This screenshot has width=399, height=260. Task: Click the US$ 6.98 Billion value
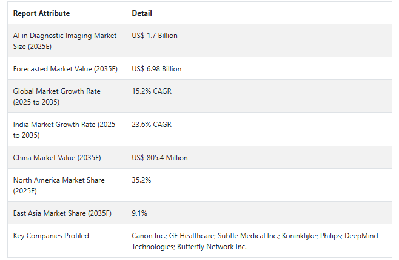coord(156,69)
